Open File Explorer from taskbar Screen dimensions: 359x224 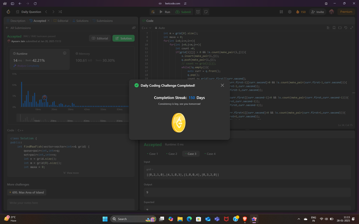180,219
